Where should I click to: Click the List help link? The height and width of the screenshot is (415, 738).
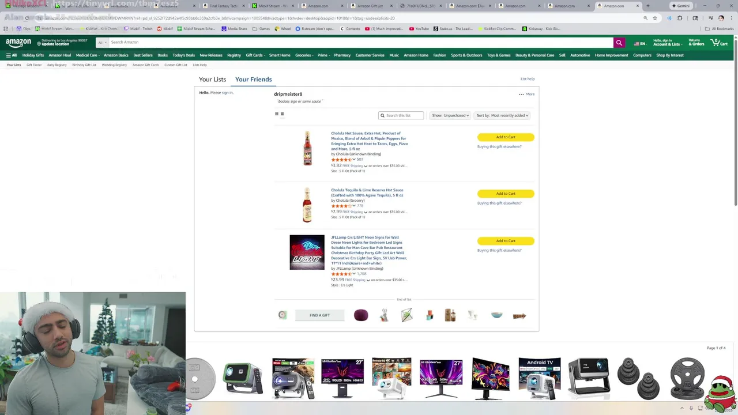tap(527, 79)
